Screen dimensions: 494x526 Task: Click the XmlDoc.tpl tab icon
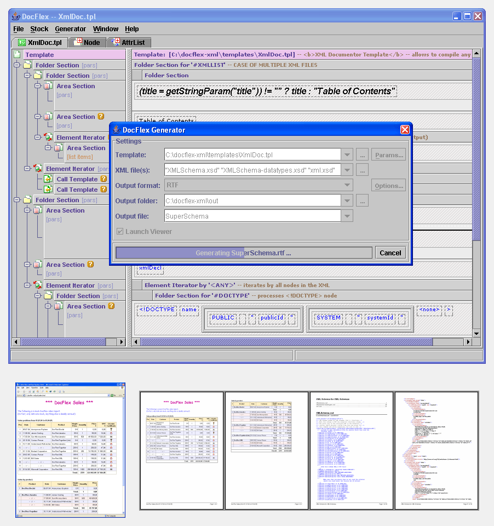coord(22,43)
